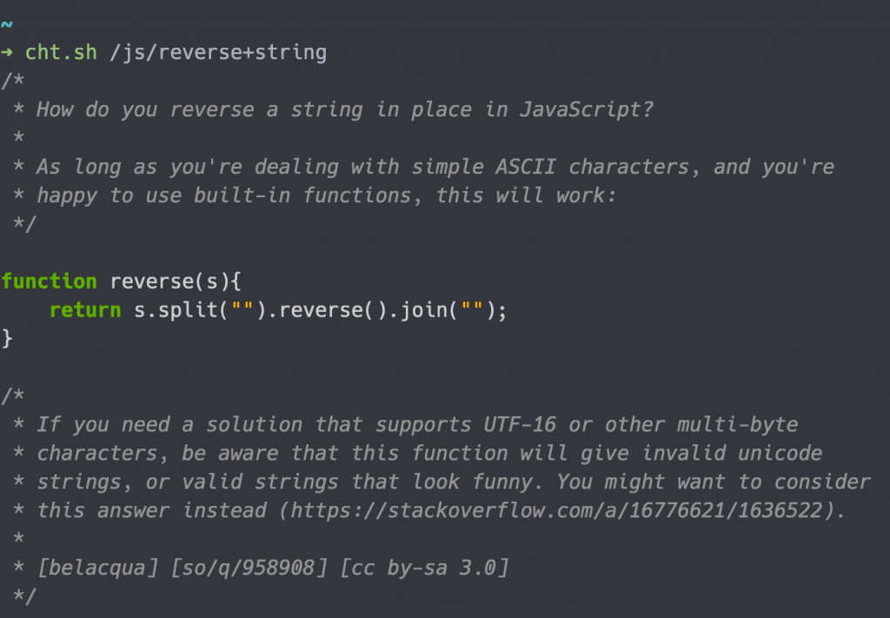Click the /js/reverse+string argument
Image resolution: width=890 pixels, height=618 pixels.
[x=218, y=53]
